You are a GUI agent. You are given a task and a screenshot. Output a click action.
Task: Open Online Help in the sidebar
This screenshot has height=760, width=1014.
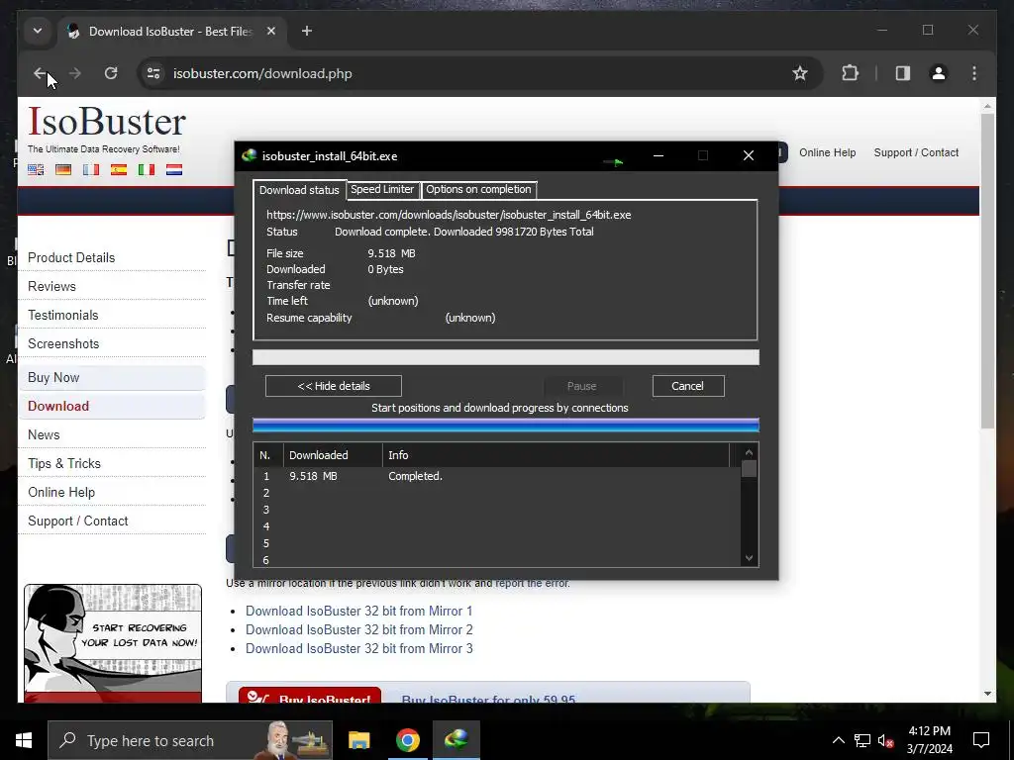(61, 493)
